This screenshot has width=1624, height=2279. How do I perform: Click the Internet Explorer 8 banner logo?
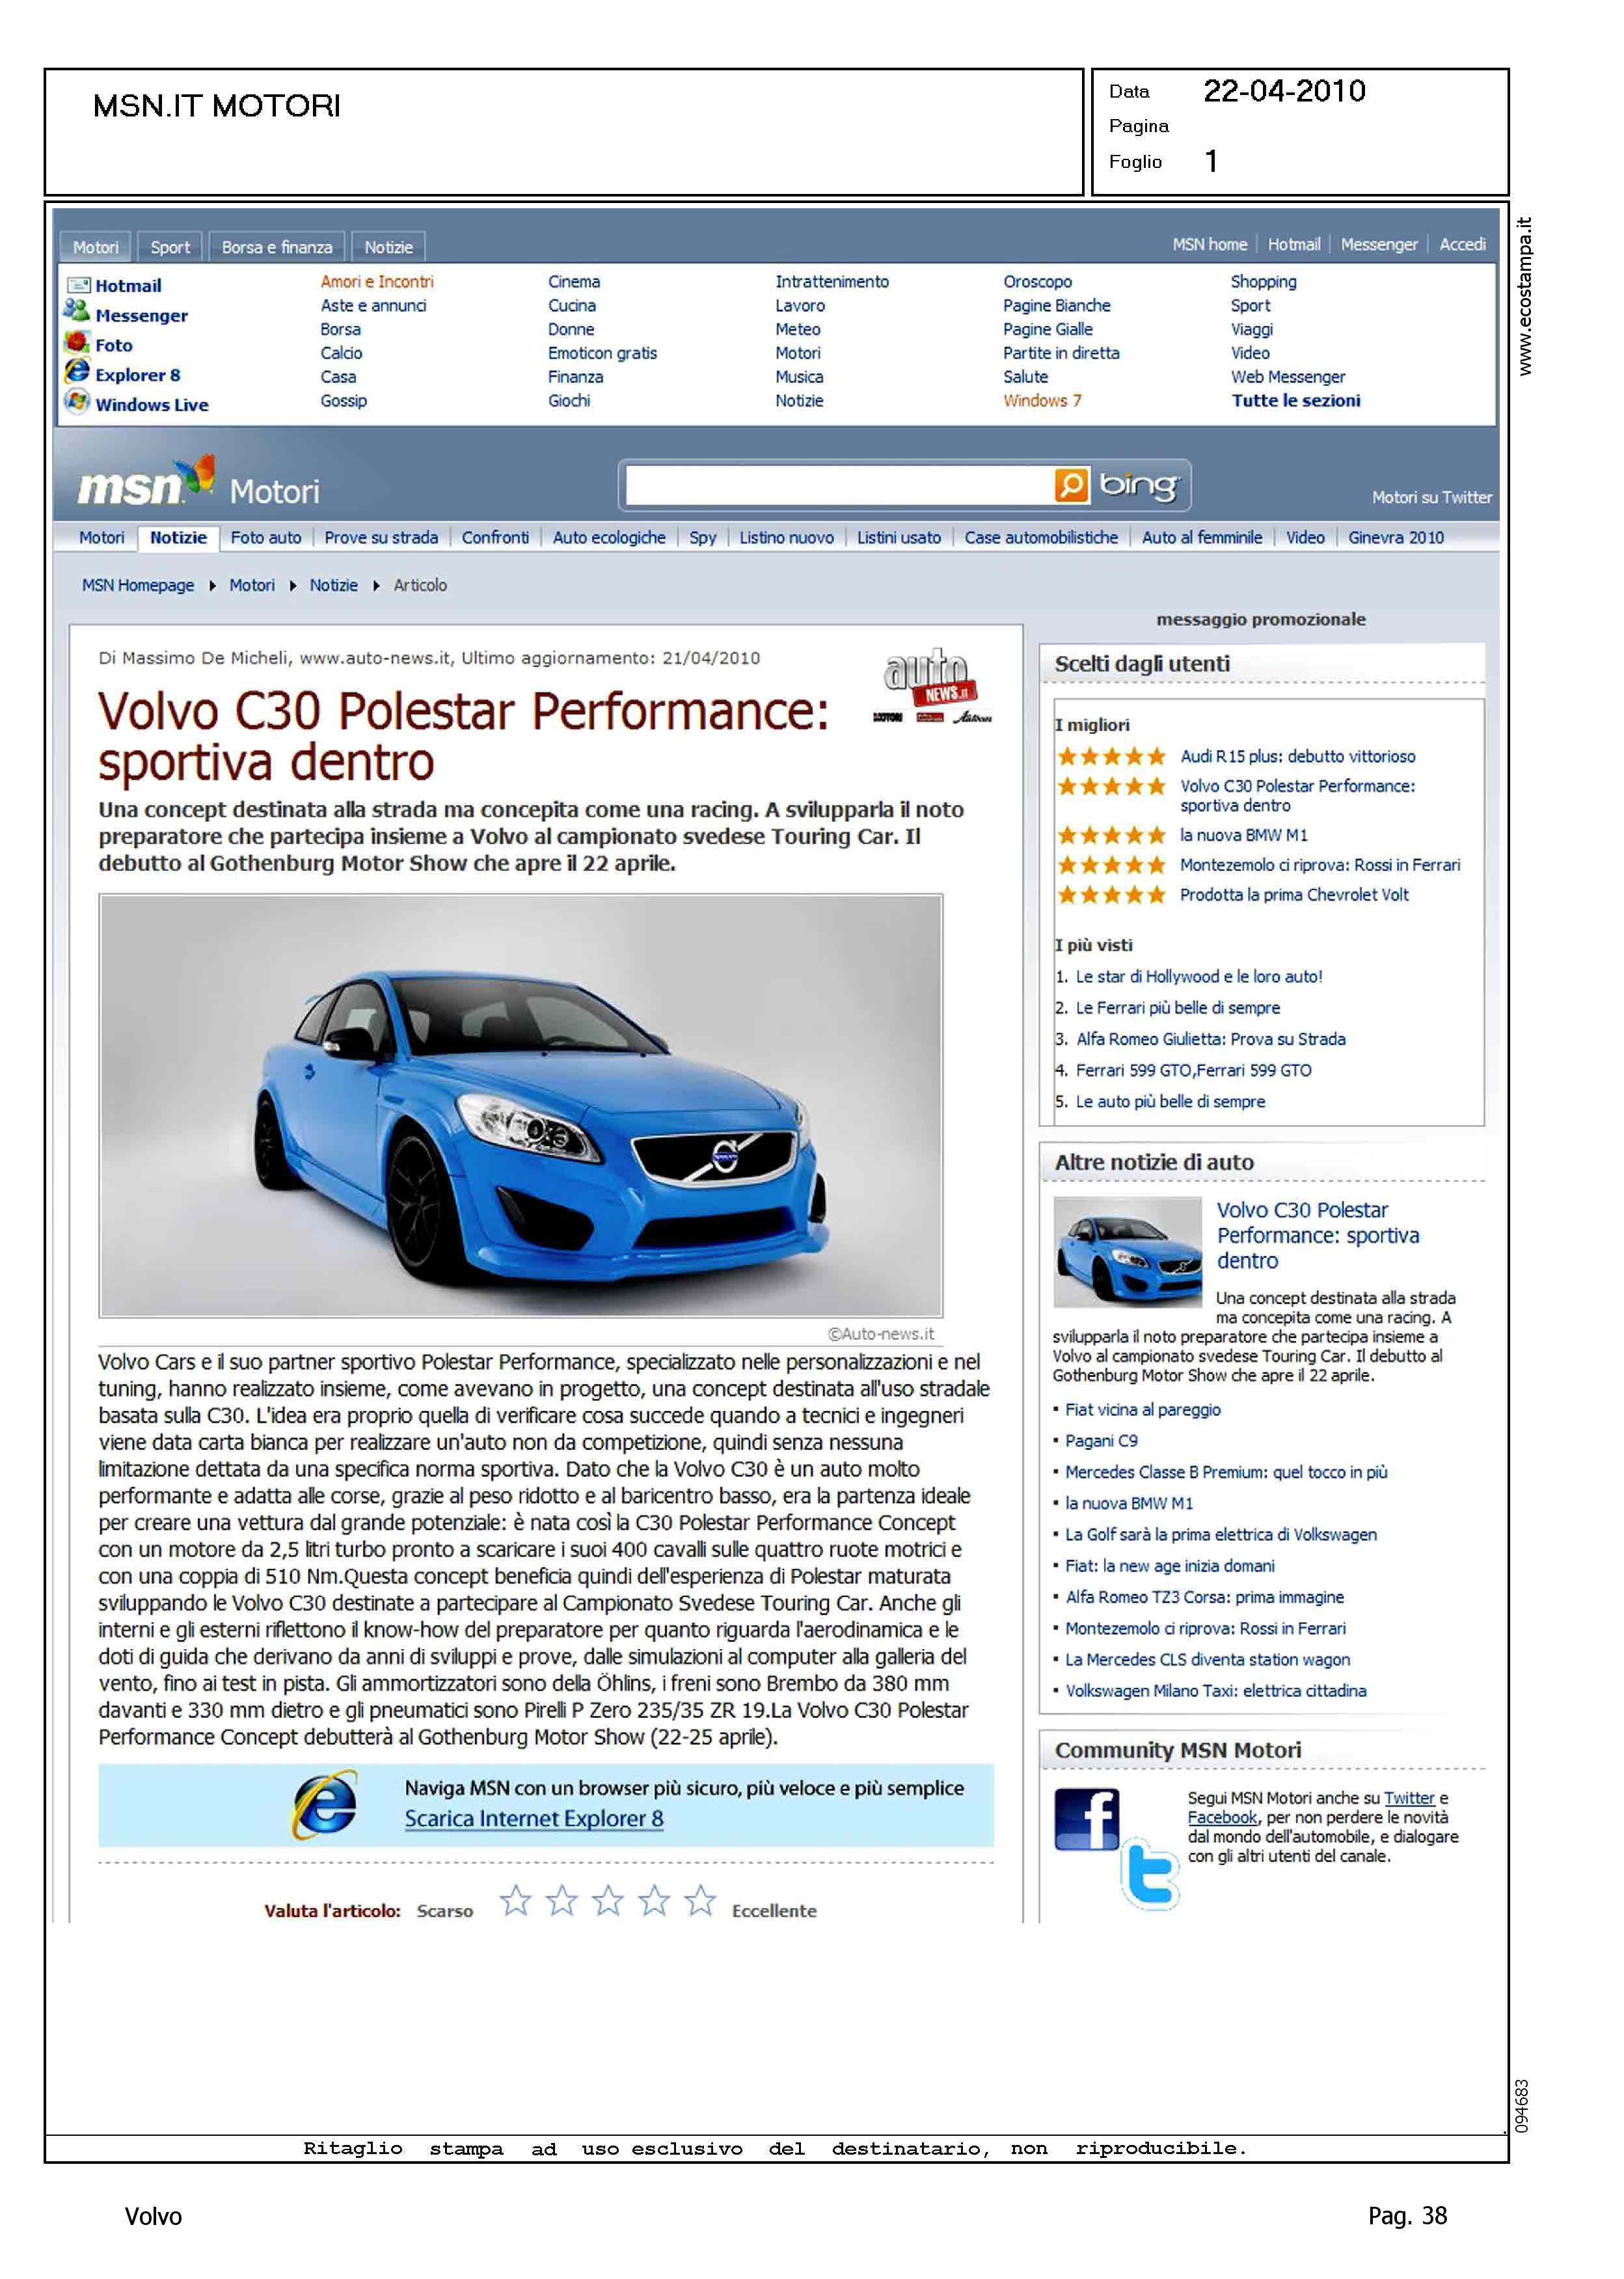point(325,1805)
